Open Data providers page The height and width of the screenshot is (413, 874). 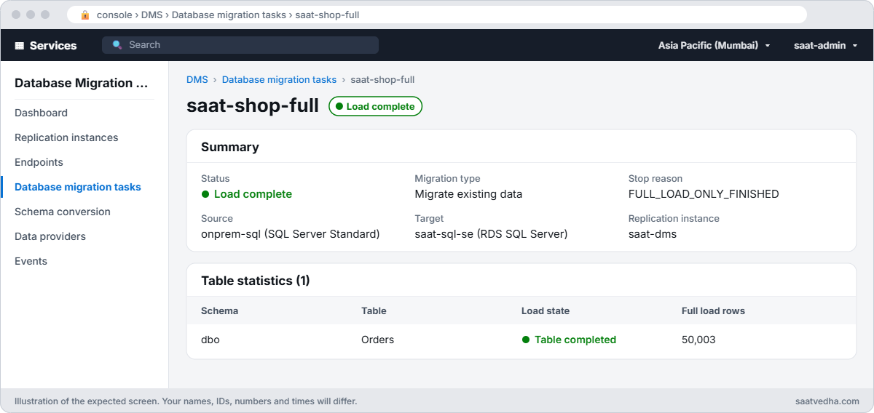[50, 236]
